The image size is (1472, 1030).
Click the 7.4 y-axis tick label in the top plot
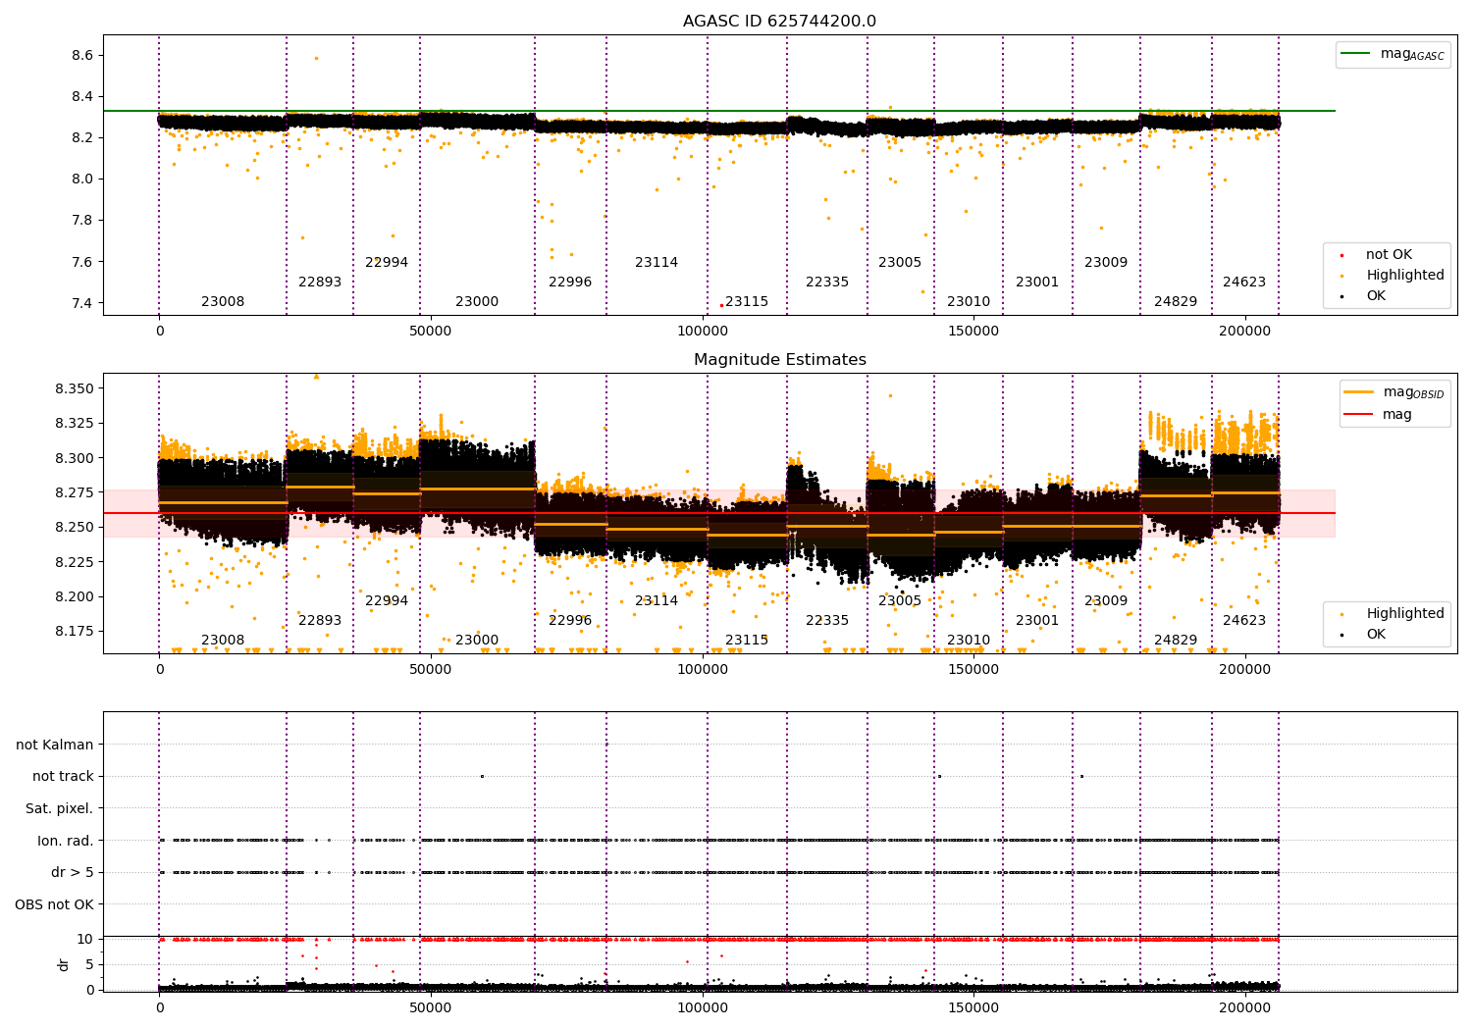coord(82,303)
